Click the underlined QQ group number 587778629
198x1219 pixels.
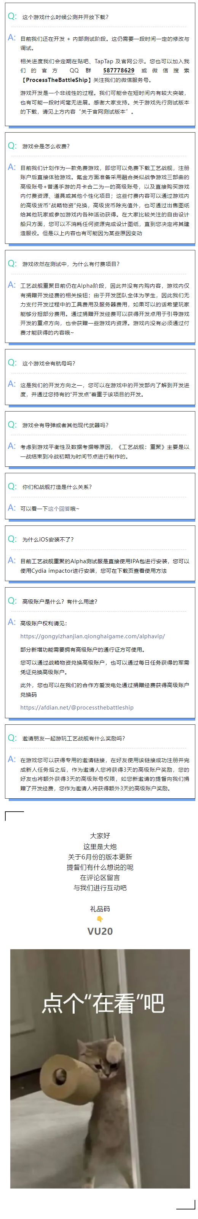point(119,70)
